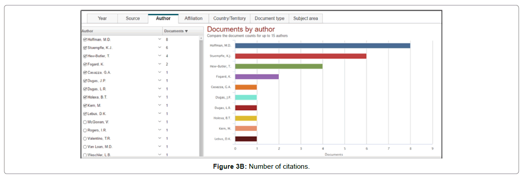This screenshot has height=179, width=525.
Task: Toggle the Stuempfle, K.J. checkbox
Action: [x=85, y=48]
